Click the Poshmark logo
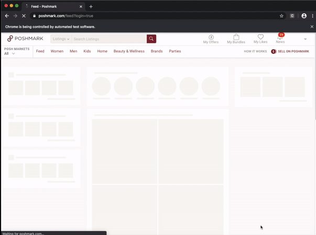This screenshot has height=235, width=316. tap(25, 39)
